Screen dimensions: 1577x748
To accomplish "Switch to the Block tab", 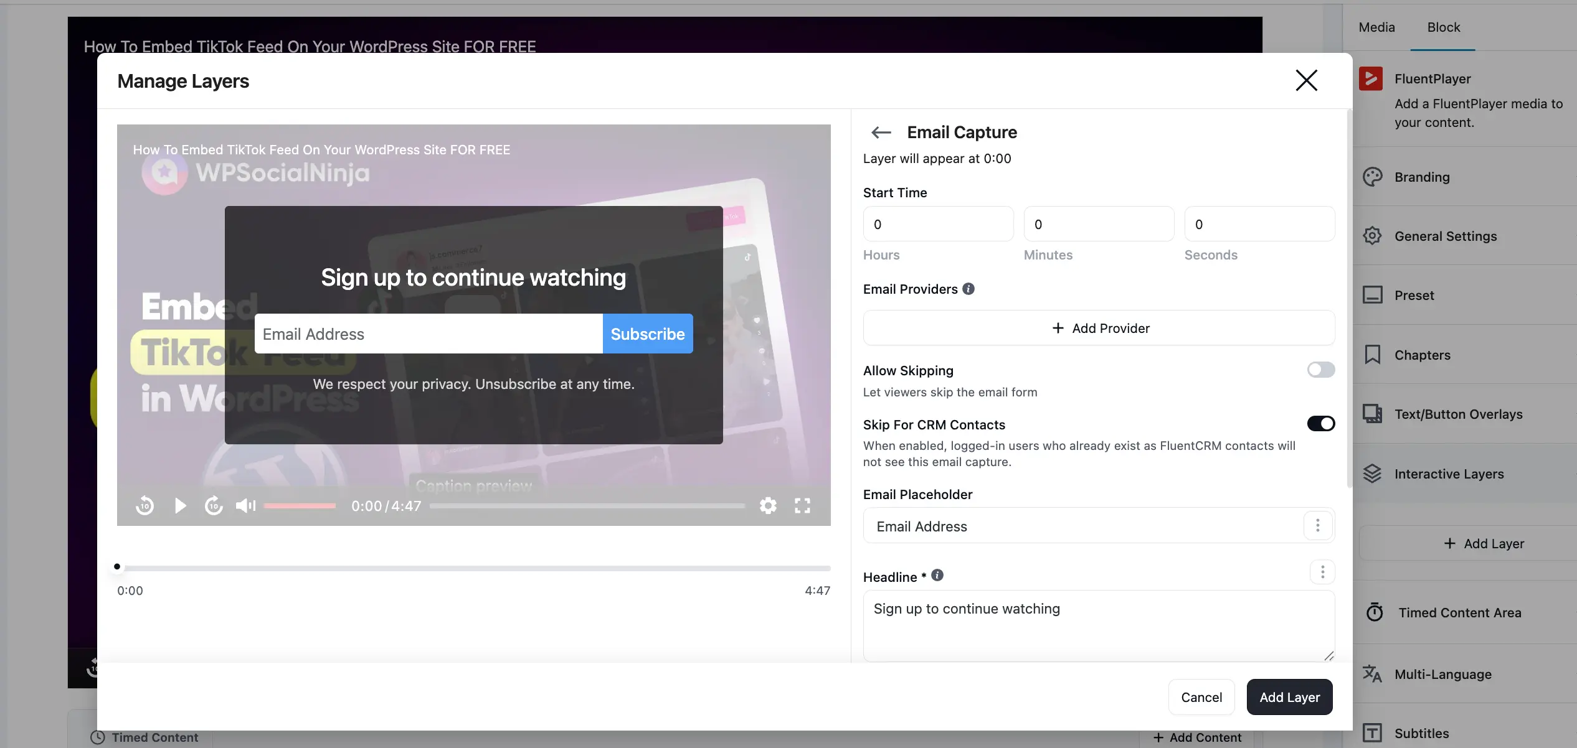I will pos(1443,27).
